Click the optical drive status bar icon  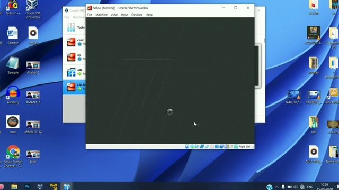pos(192,147)
